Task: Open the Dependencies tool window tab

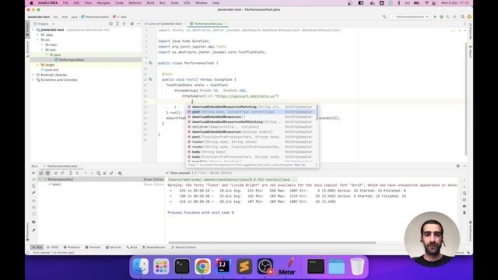Action: (x=154, y=247)
